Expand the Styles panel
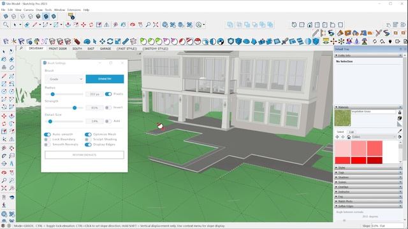The width and height of the screenshot is (408, 229). coord(368,168)
